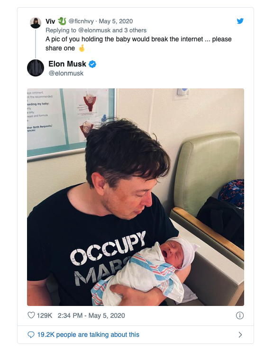Open the May 5, 2020 date beside @flcnhvy
Viewport: 265px width, 353px height.
point(116,21)
